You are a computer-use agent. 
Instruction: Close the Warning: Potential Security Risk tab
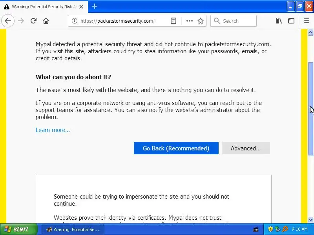click(x=81, y=7)
